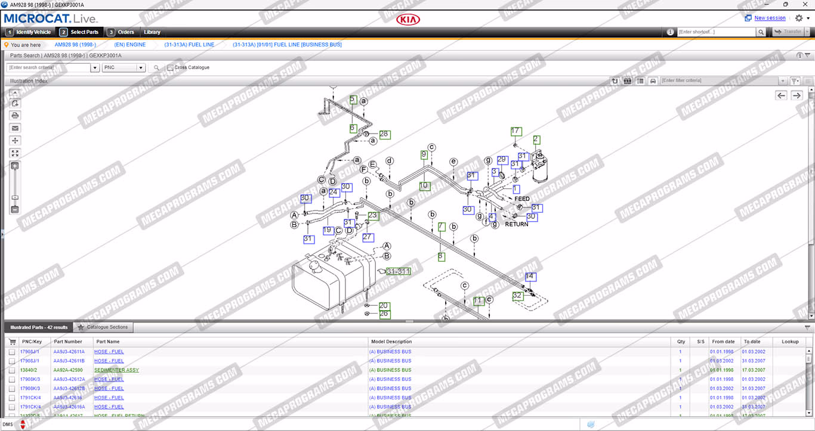The image size is (815, 431).
Task: Check the AA9J3-42611B row checkbox
Action: [x=12, y=361]
